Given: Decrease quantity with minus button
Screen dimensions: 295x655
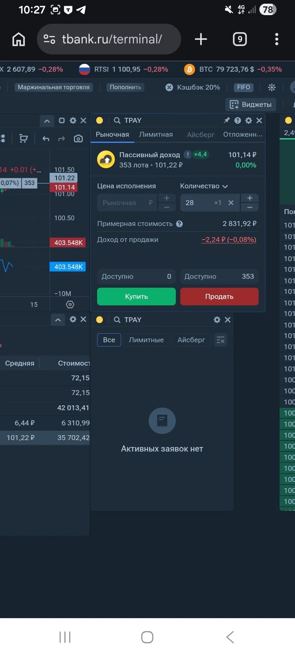Looking at the screenshot, I should [x=250, y=207].
